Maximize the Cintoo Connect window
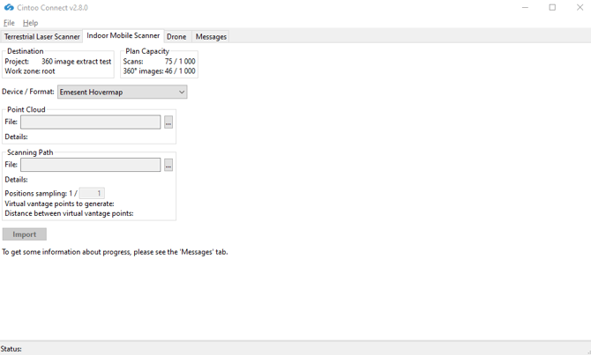The height and width of the screenshot is (355, 591). [552, 8]
